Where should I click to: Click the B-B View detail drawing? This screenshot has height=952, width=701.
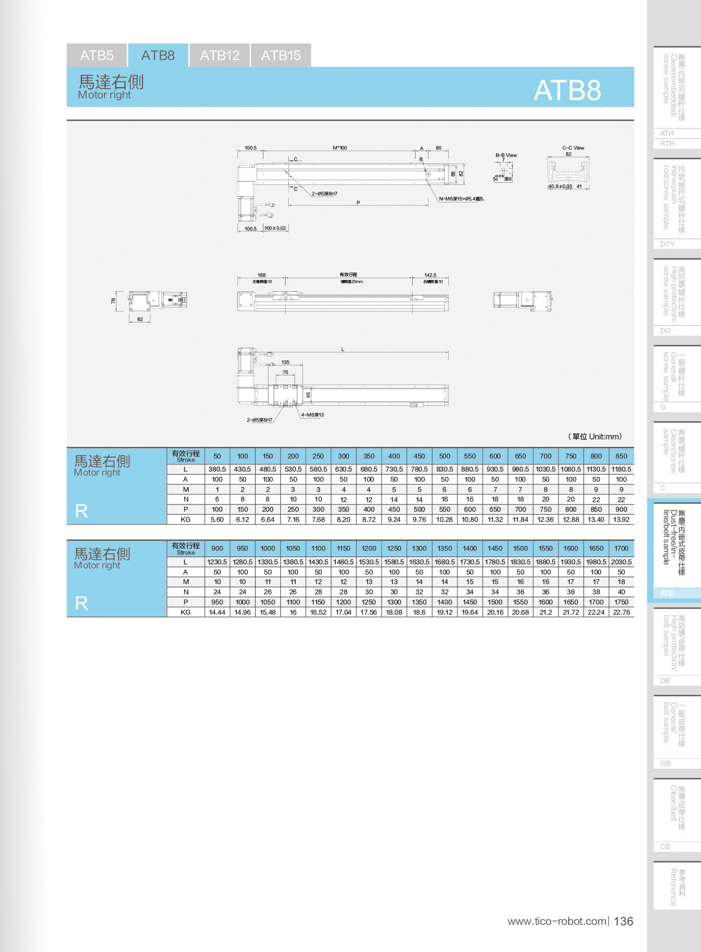(x=504, y=169)
